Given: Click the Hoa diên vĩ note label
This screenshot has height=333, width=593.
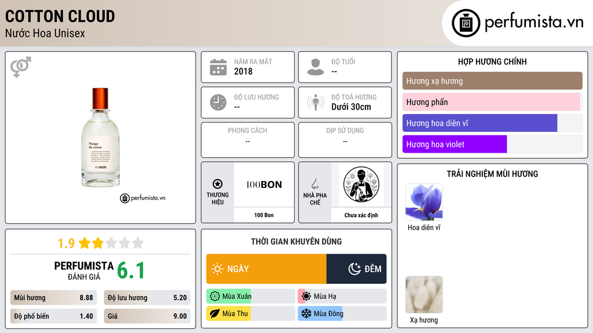Looking at the screenshot, I should pyautogui.click(x=424, y=227).
